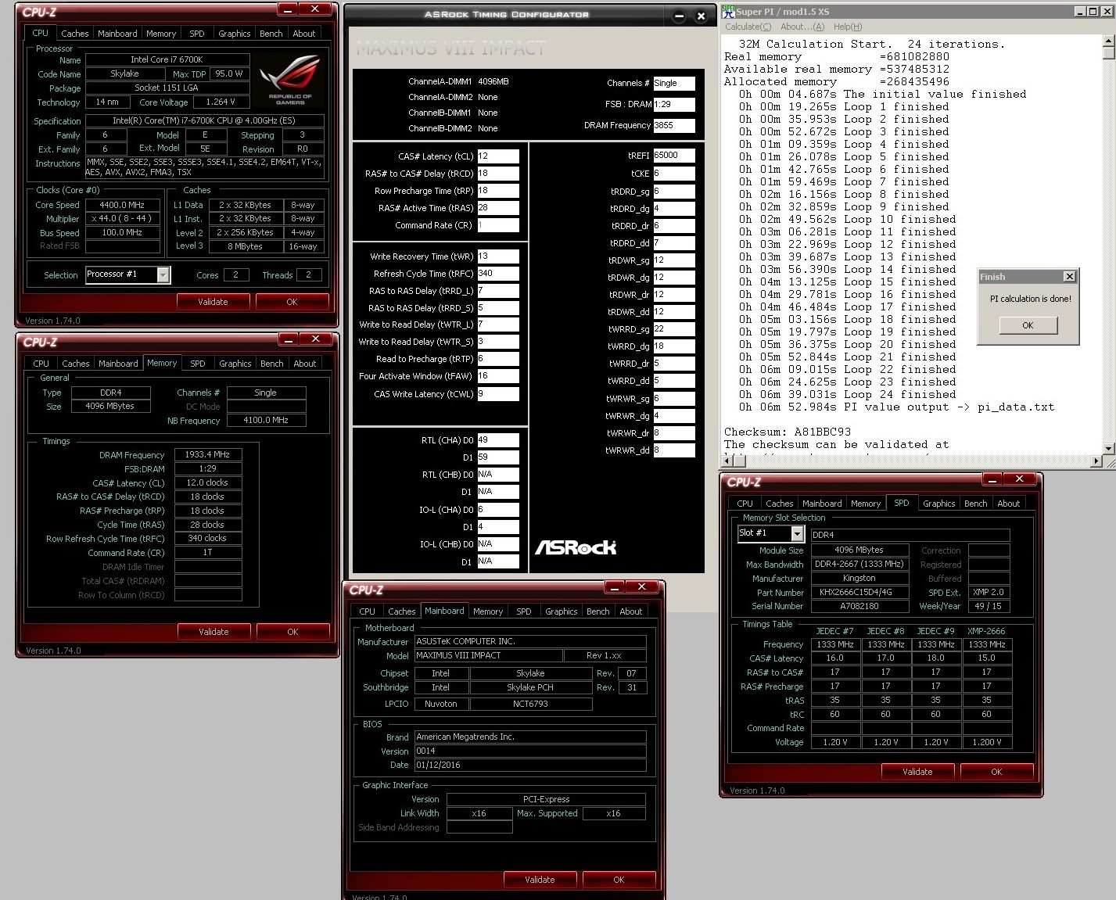Open the Processor #1 selection dropdown

163,274
